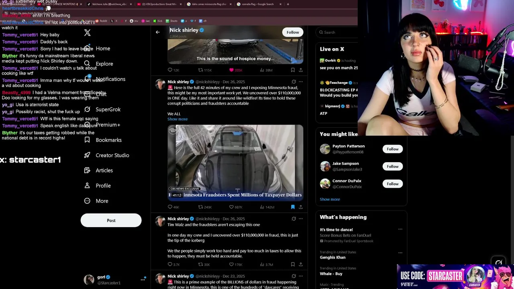Open more options on Dec 23 post
This screenshot has height=289, width=514.
click(x=301, y=276)
